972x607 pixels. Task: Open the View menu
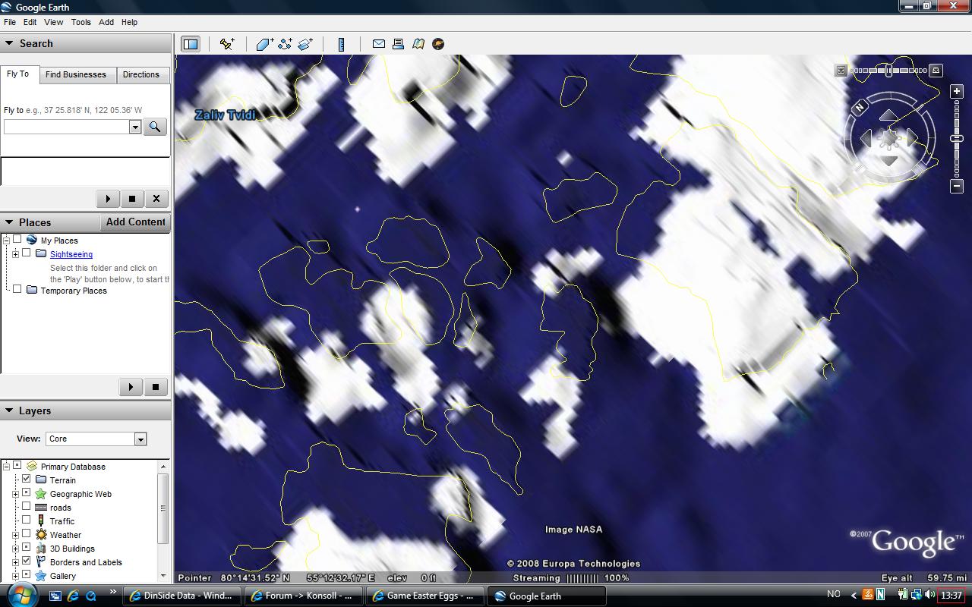[54, 22]
